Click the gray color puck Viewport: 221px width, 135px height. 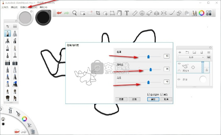[x=25, y=18]
